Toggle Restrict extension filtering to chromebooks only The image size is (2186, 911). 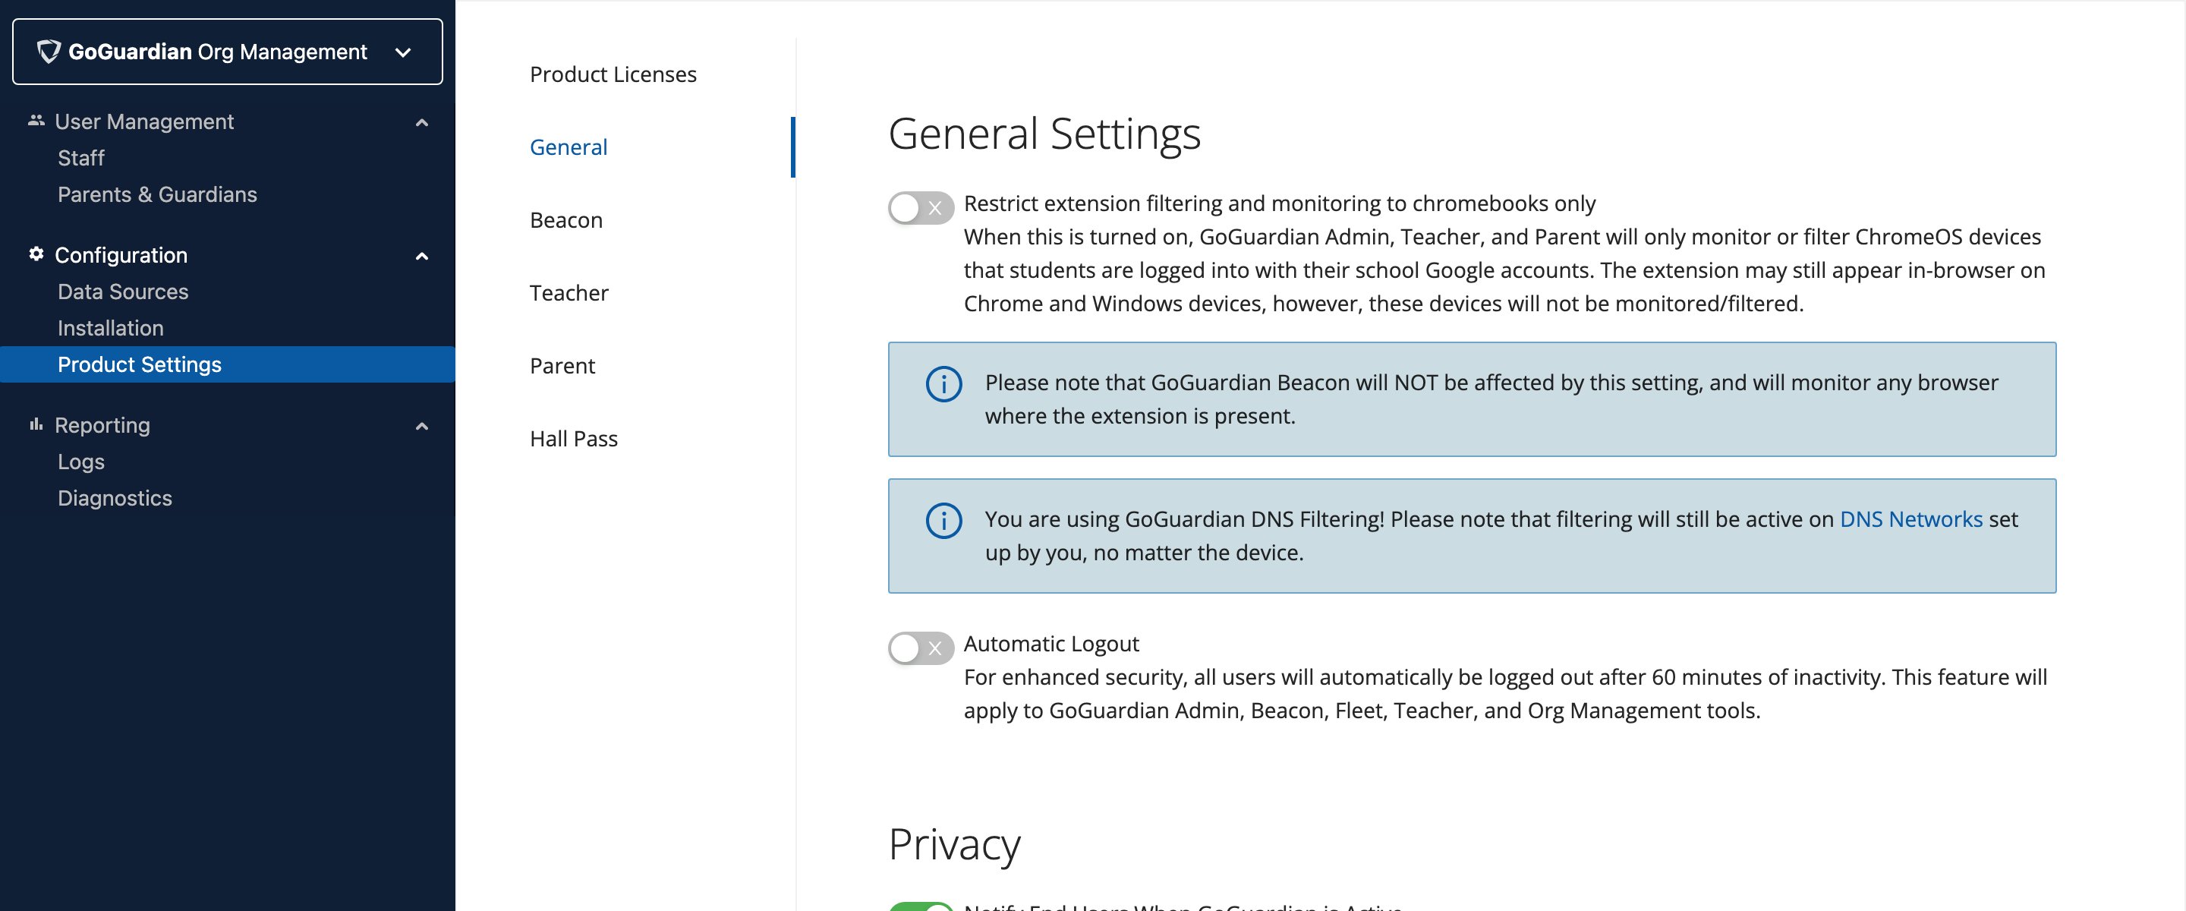[920, 207]
